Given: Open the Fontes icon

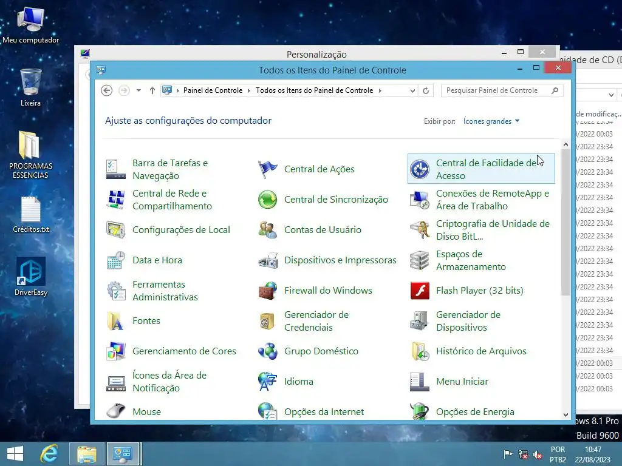Looking at the screenshot, I should coord(116,321).
